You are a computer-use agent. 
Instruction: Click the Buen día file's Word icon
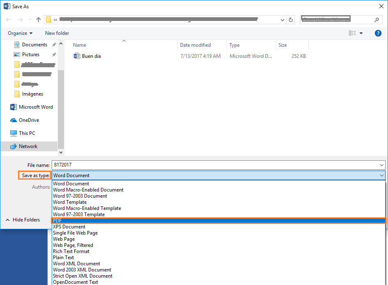[77, 56]
